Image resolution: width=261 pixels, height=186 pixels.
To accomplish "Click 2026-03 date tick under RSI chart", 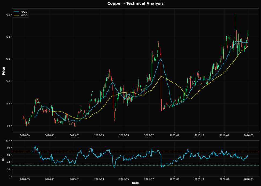I will (x=249, y=179).
